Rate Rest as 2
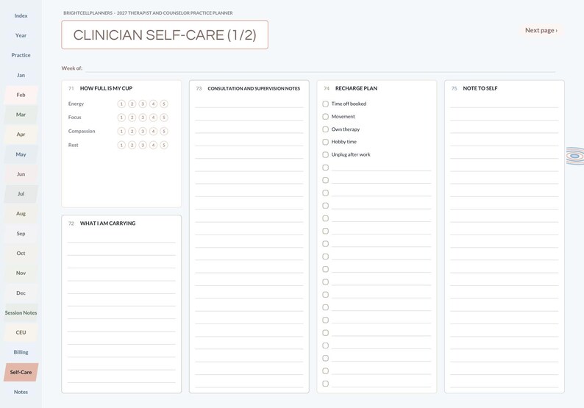584x408 pixels. tap(132, 145)
